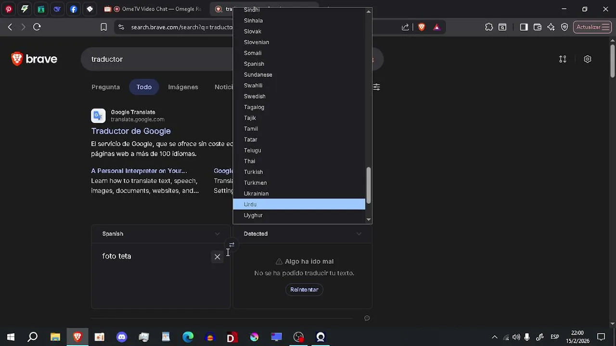616x346 pixels.
Task: Choose Slovenian from language list
Action: 299,42
